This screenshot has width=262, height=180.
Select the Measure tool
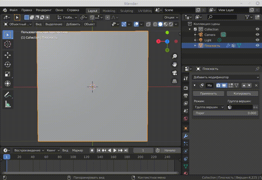point(8,104)
